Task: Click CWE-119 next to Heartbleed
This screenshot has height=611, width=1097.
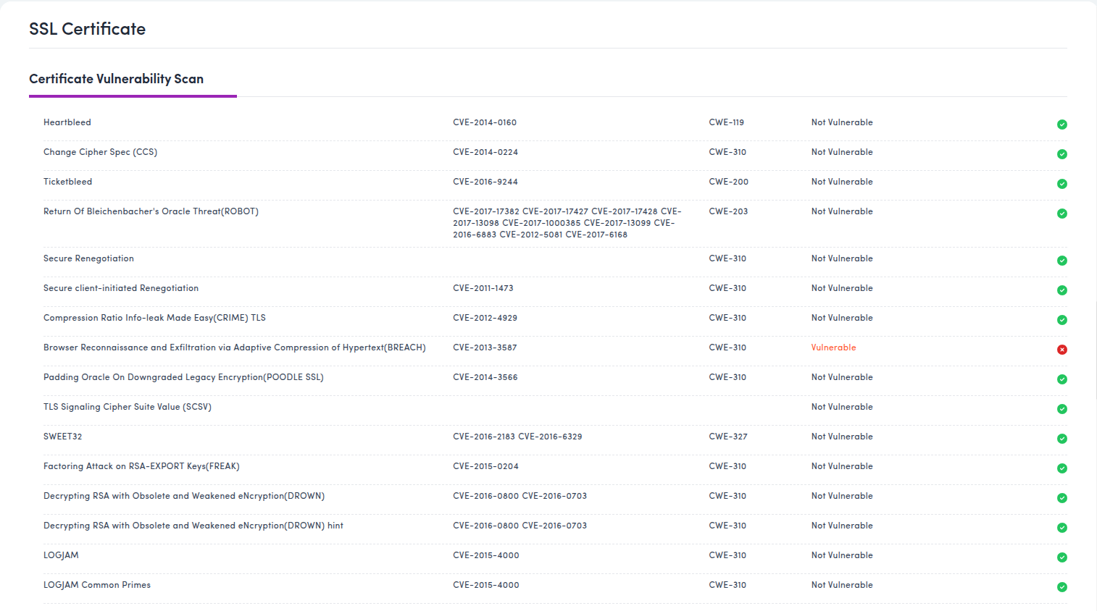Action: click(x=726, y=122)
